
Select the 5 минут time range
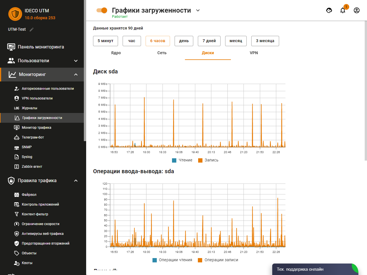coord(105,41)
